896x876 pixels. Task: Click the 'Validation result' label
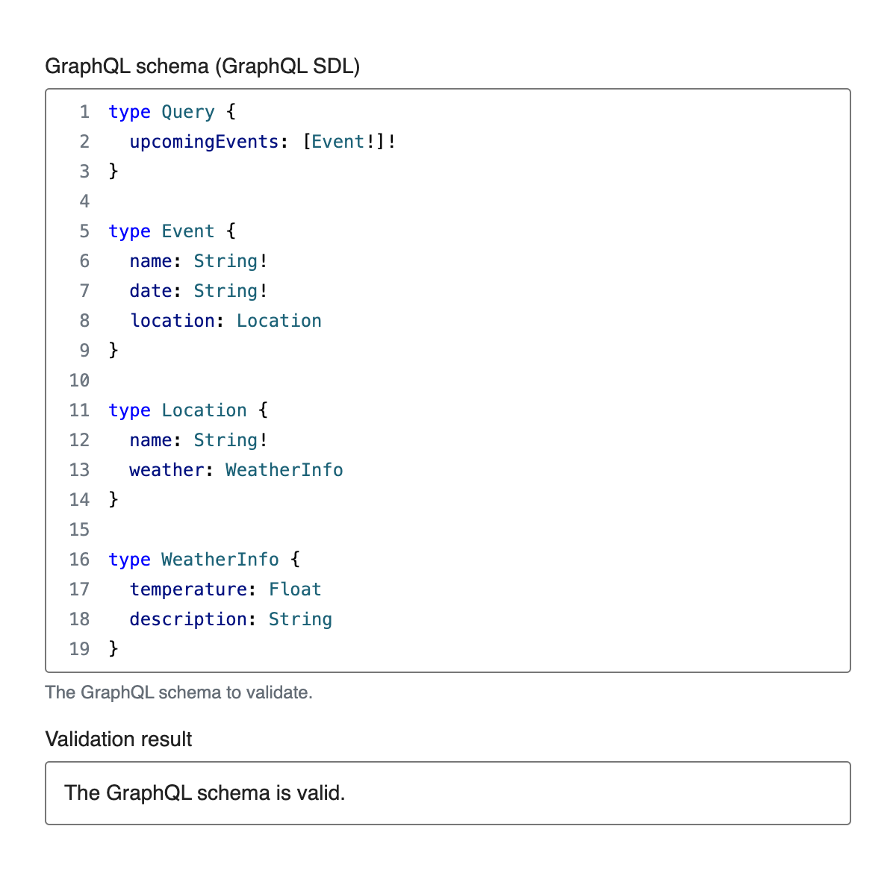(119, 739)
